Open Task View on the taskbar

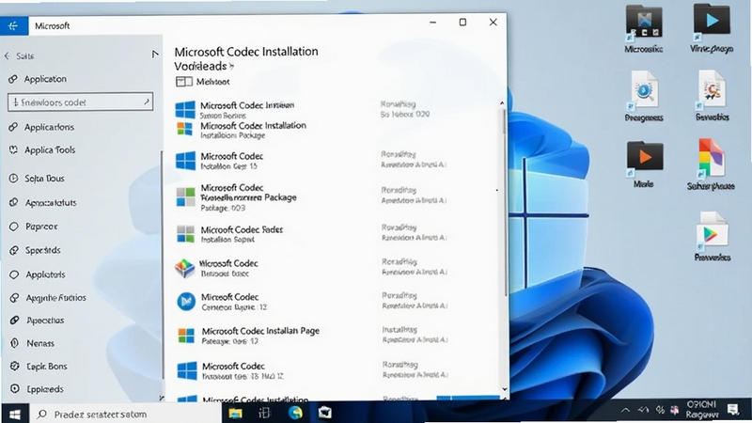tap(264, 414)
